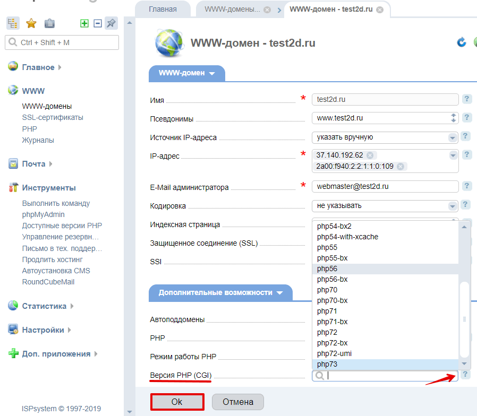
Task: Click the Доп. приложения plus icon
Action: pyautogui.click(x=13, y=353)
